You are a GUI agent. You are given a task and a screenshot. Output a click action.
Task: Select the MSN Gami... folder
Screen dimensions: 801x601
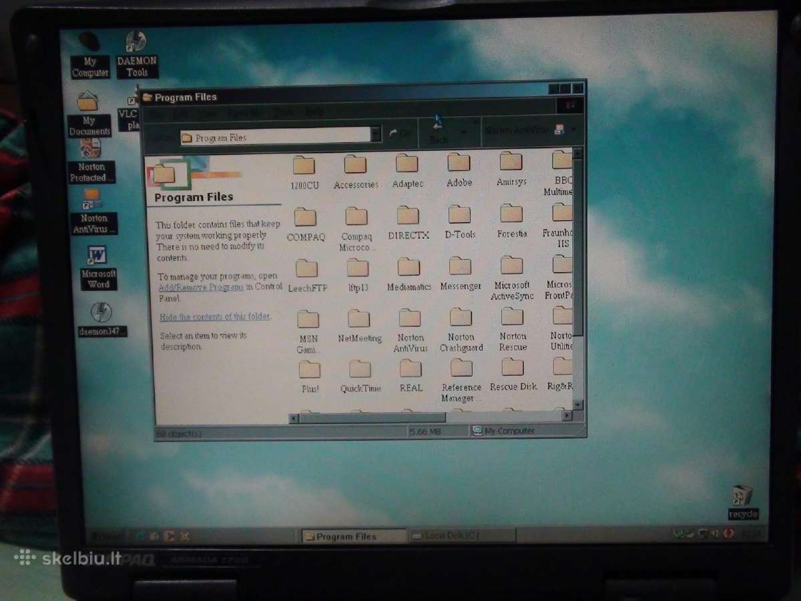(308, 332)
